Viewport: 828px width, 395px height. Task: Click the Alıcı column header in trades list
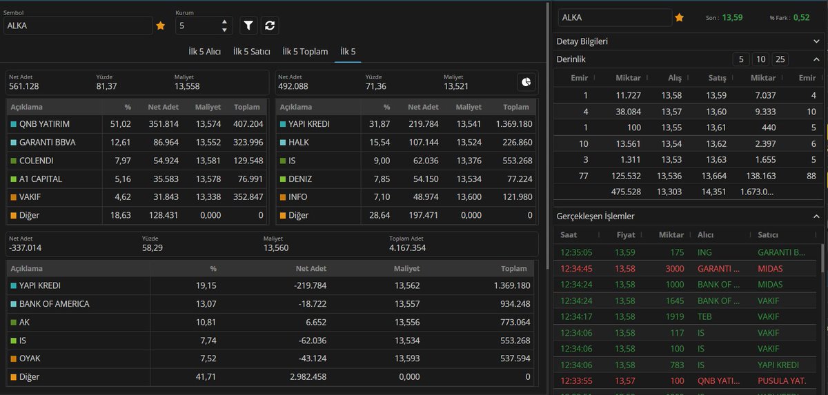(705, 234)
